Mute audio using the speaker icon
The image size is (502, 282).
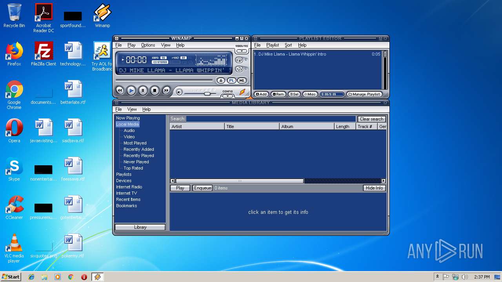(x=179, y=92)
